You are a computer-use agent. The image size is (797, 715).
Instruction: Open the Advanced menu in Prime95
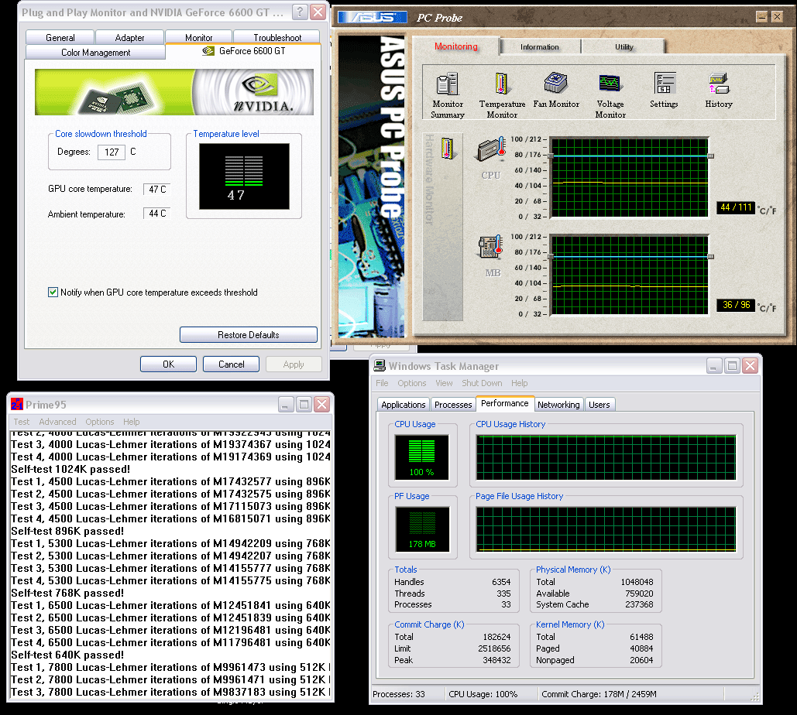coord(57,422)
